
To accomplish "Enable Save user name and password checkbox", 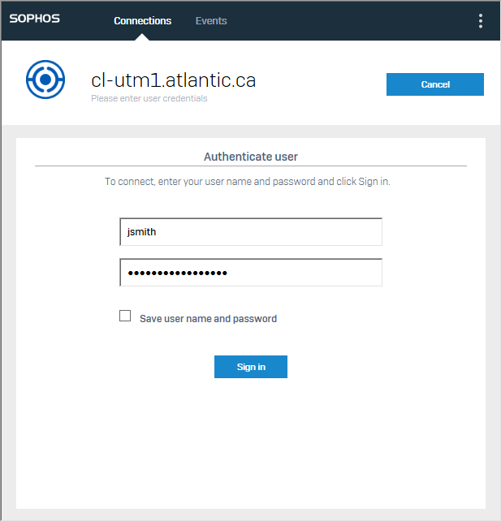I will 125,316.
